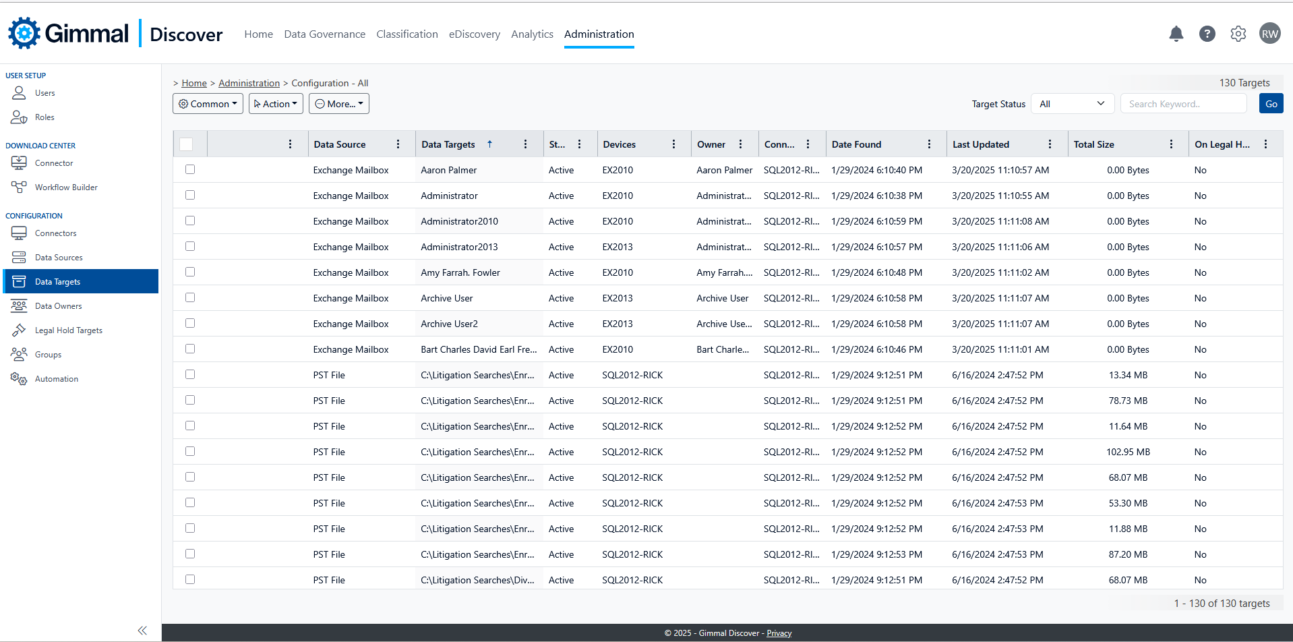
Task: Open the Action dropdown menu
Action: tap(276, 104)
